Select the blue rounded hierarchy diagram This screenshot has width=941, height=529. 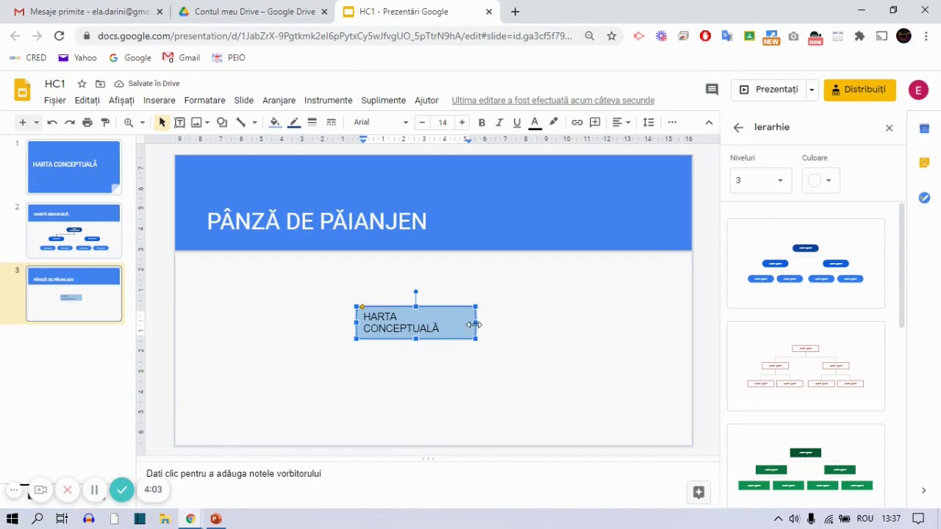[806, 264]
